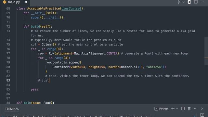Split the editor to the right

point(196,2)
